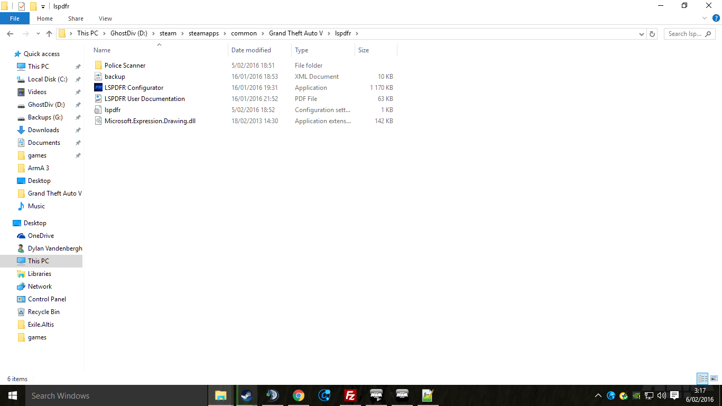The height and width of the screenshot is (406, 722).
Task: Open Steam from the taskbar
Action: click(x=246, y=395)
